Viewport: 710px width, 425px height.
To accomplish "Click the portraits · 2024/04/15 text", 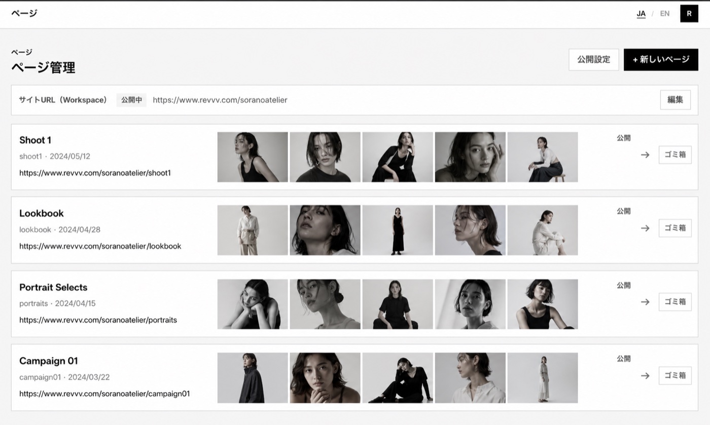I will pos(57,303).
